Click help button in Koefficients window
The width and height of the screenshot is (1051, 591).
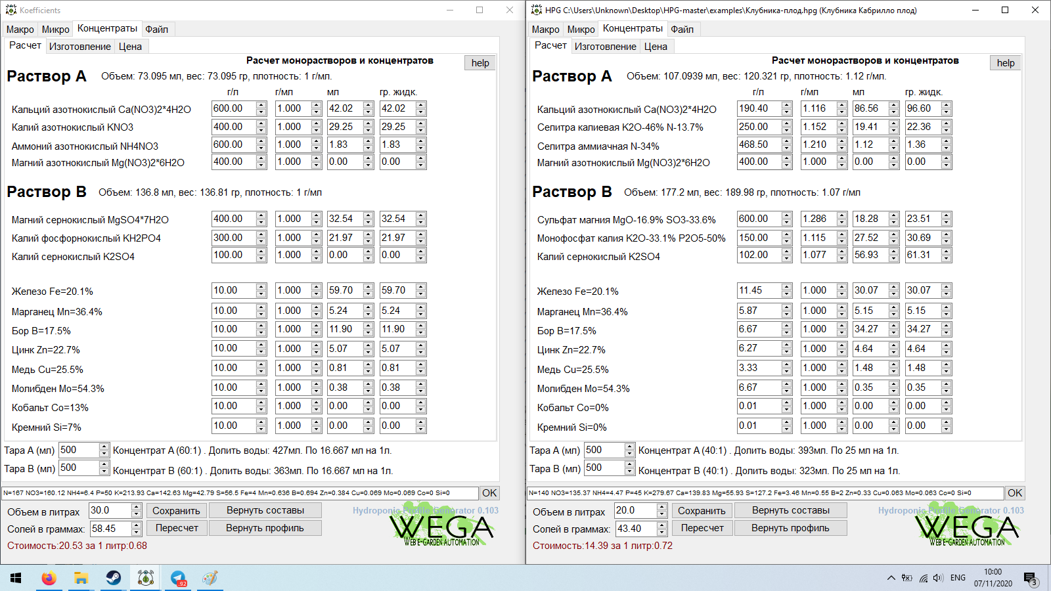tap(480, 63)
